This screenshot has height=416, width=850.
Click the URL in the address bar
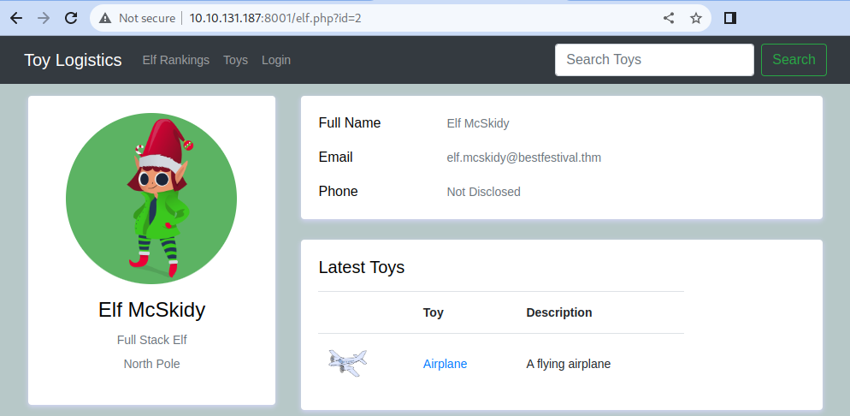click(x=275, y=18)
